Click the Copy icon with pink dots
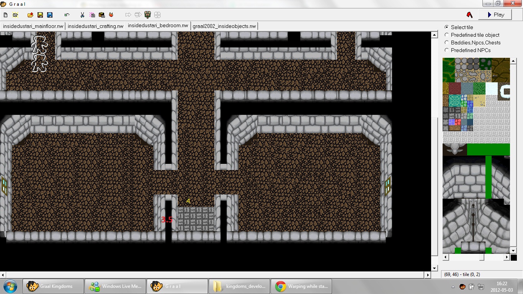 [x=92, y=15]
